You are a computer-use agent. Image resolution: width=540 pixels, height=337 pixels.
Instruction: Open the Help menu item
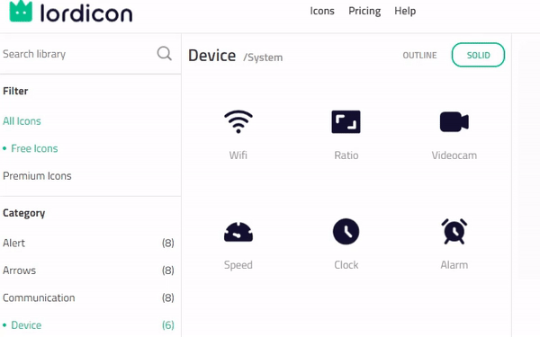tap(405, 11)
